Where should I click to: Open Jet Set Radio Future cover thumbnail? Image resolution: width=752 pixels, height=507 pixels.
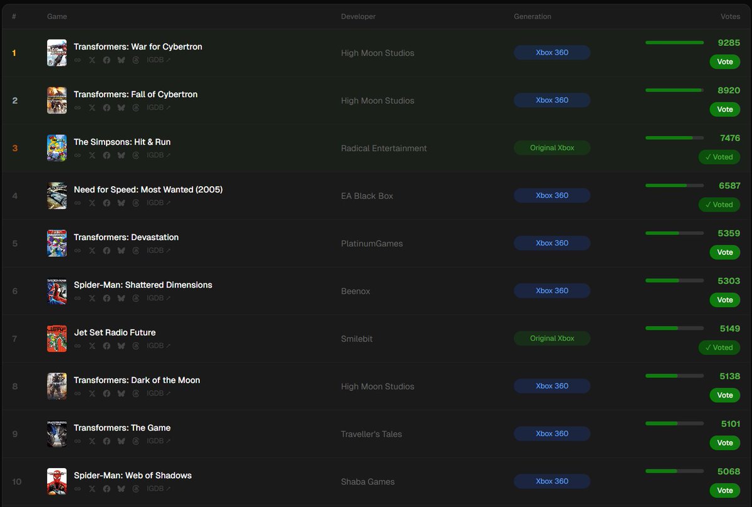(x=56, y=338)
